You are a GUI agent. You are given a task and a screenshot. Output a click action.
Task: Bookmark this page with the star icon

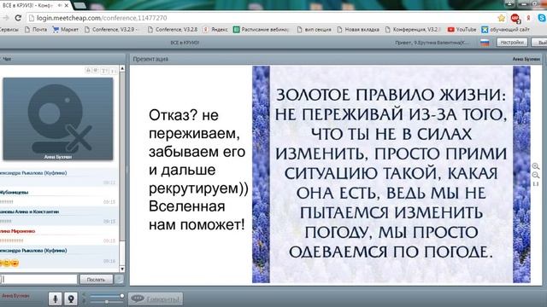[502, 18]
